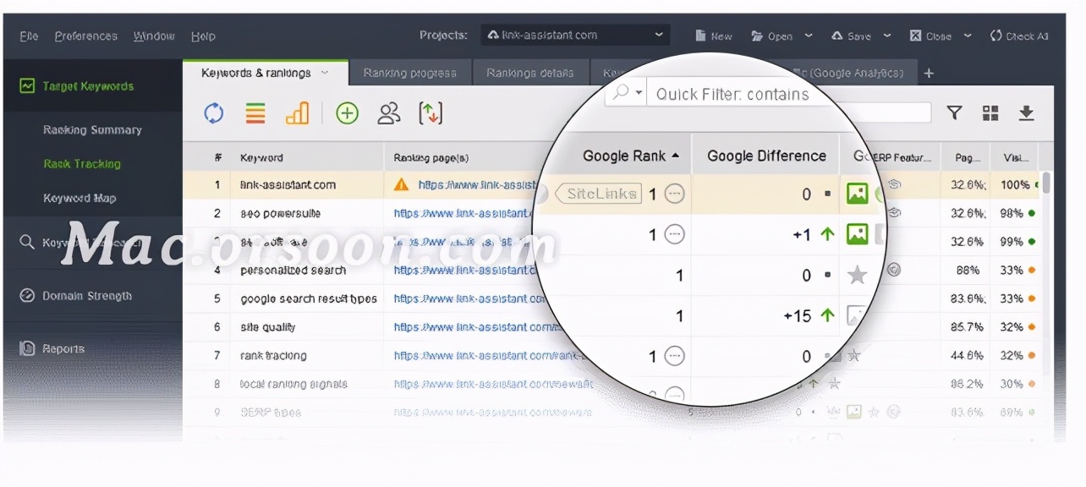The height and width of the screenshot is (487, 1086).
Task: Click the orange bar chart toolbar icon
Action: (297, 113)
